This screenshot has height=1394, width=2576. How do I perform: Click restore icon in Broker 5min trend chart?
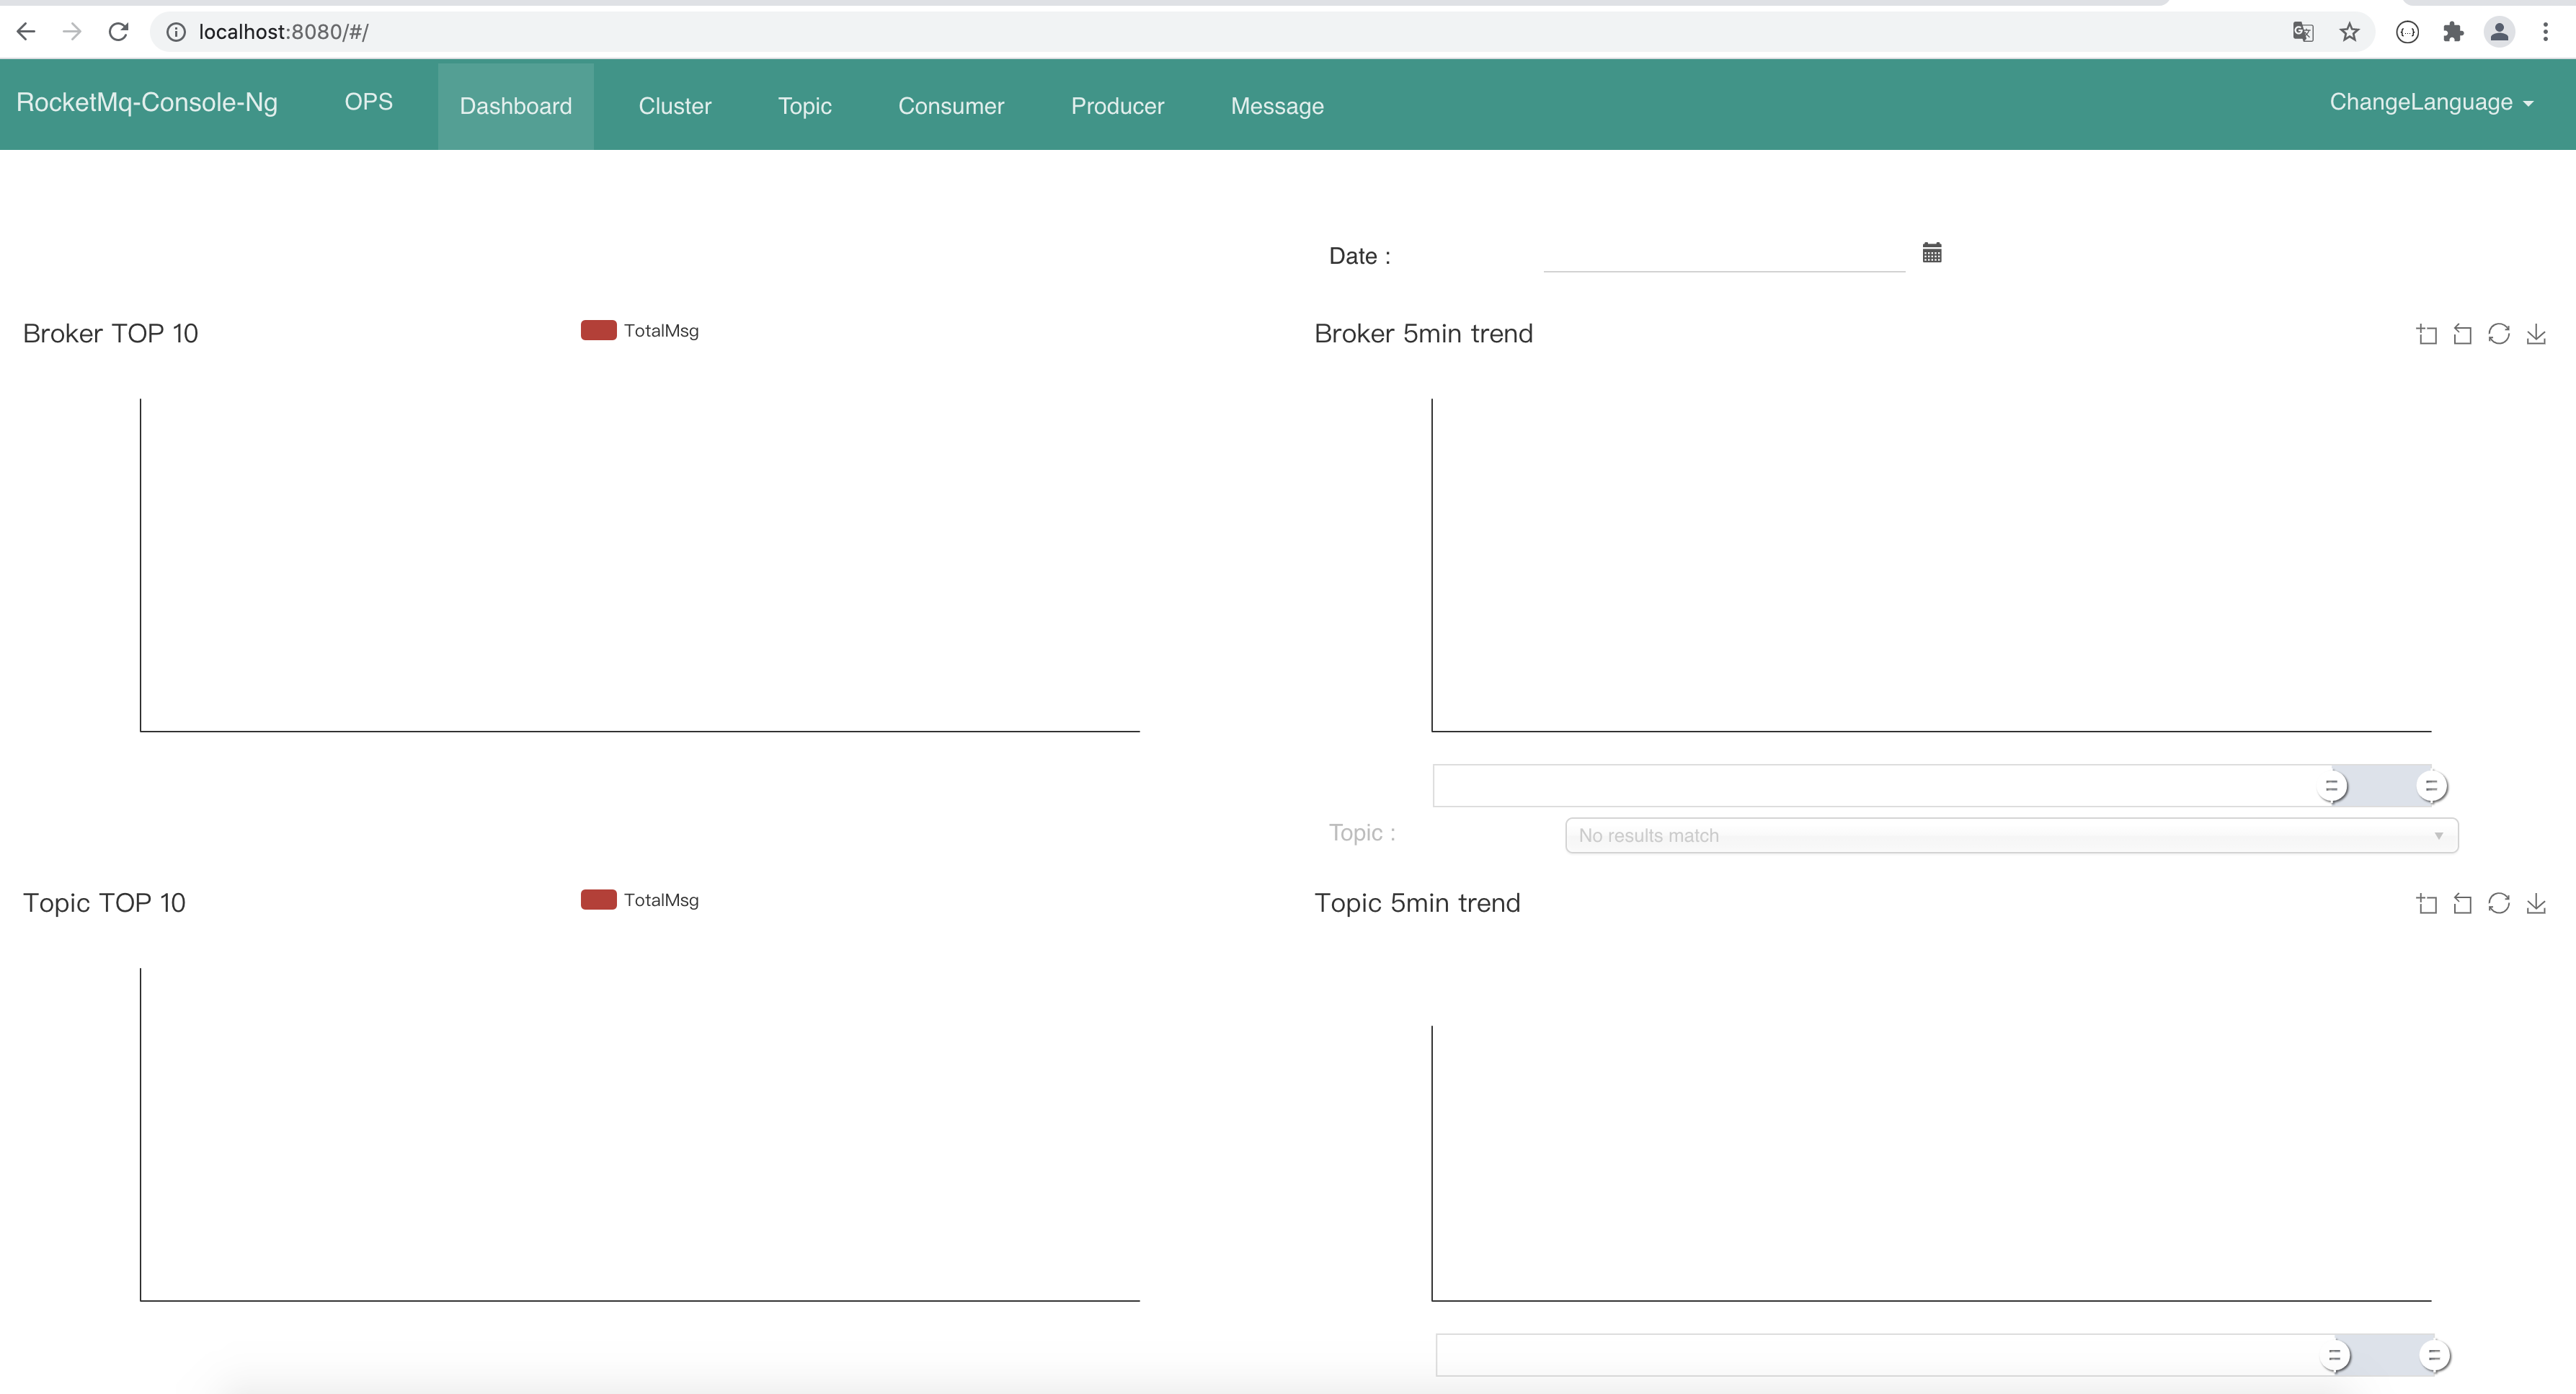tap(2498, 334)
